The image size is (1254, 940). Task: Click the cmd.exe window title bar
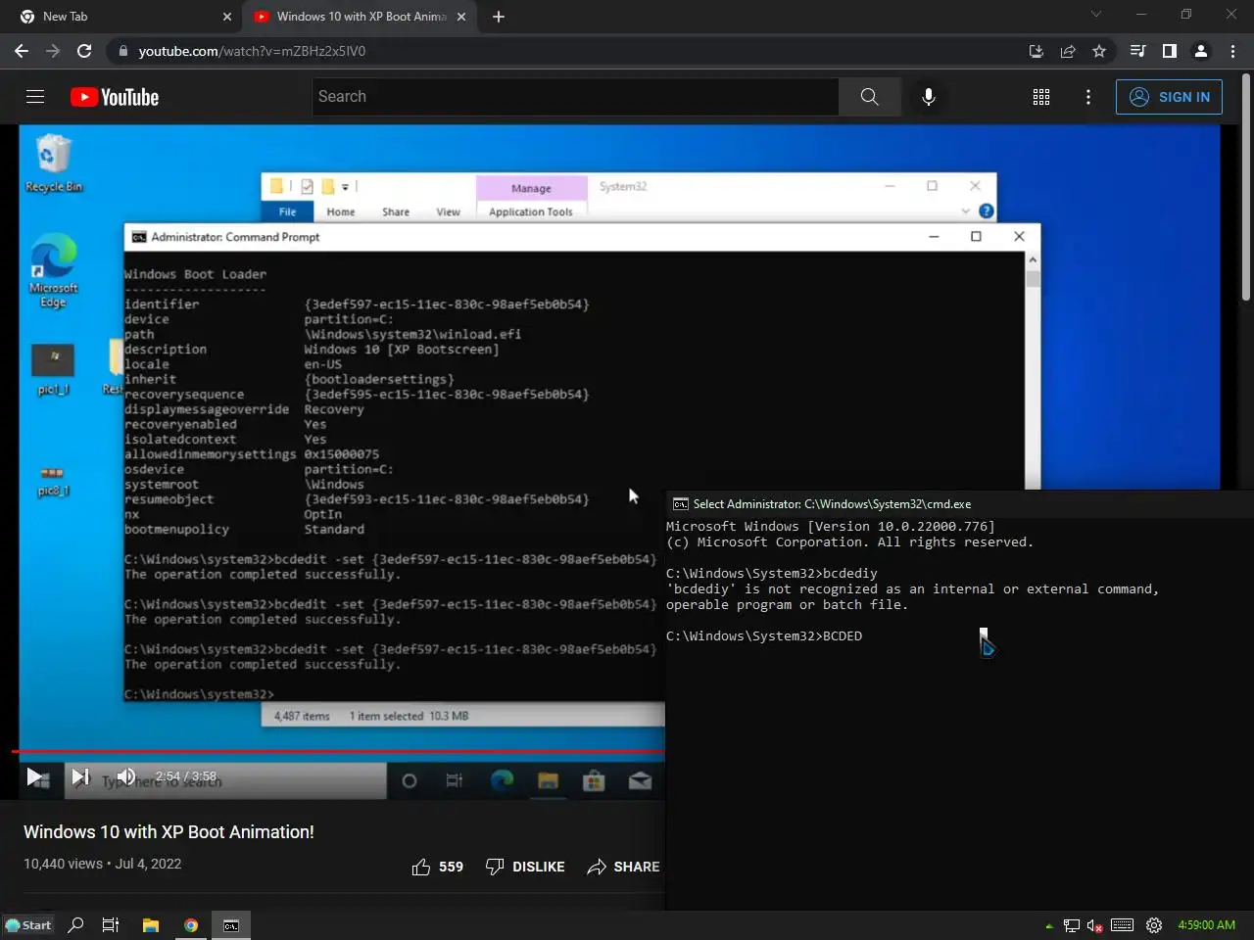coord(959,504)
